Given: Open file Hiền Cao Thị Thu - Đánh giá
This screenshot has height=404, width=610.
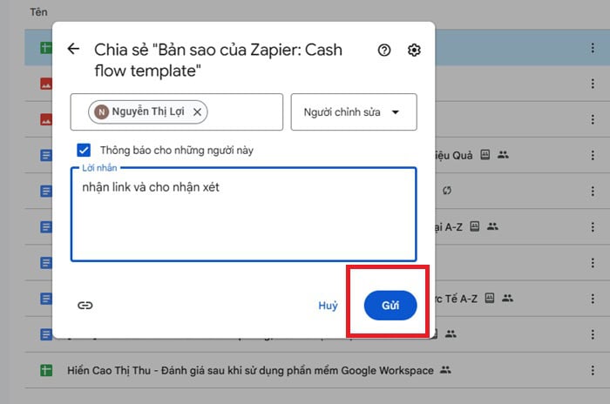Looking at the screenshot, I should (x=249, y=370).
